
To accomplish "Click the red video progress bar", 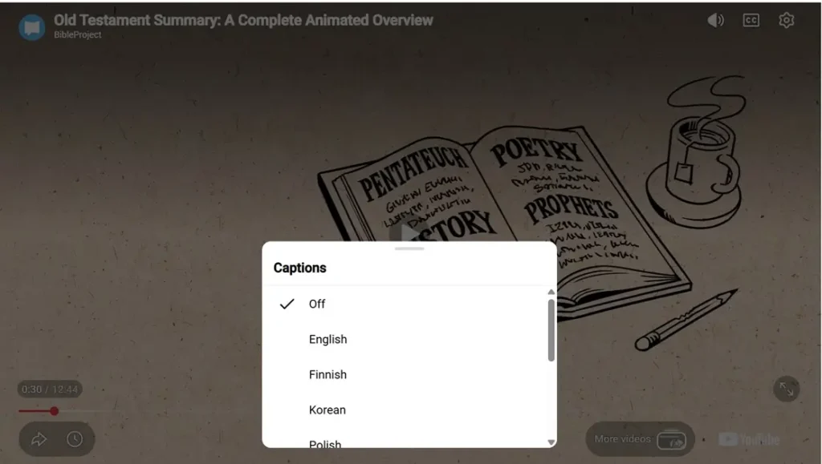I will tap(35, 411).
